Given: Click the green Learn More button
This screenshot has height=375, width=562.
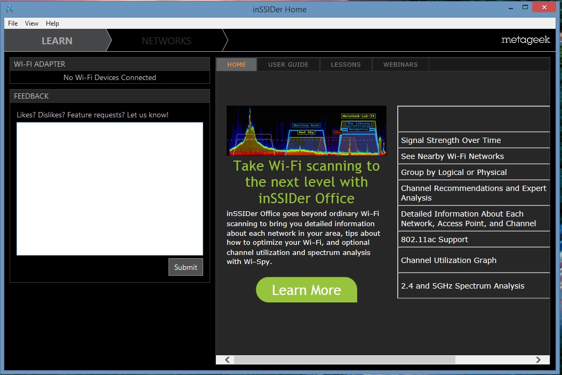Looking at the screenshot, I should coord(307,290).
